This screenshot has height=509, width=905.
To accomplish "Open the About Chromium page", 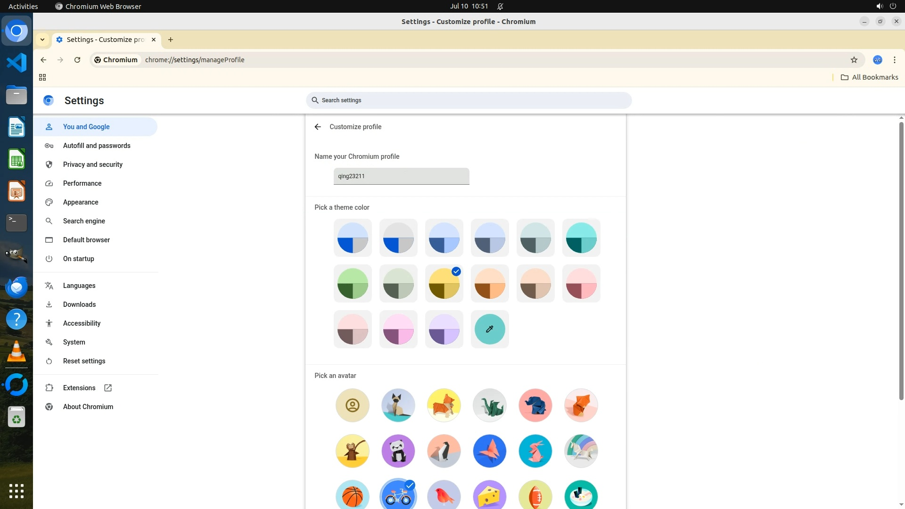I will (x=88, y=407).
